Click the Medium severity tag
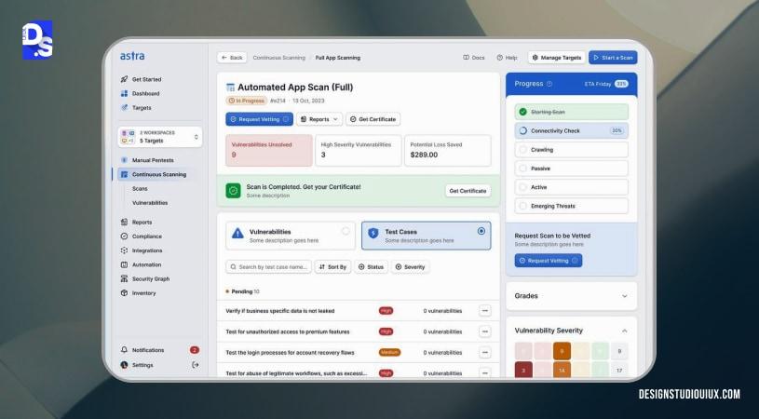 (389, 352)
